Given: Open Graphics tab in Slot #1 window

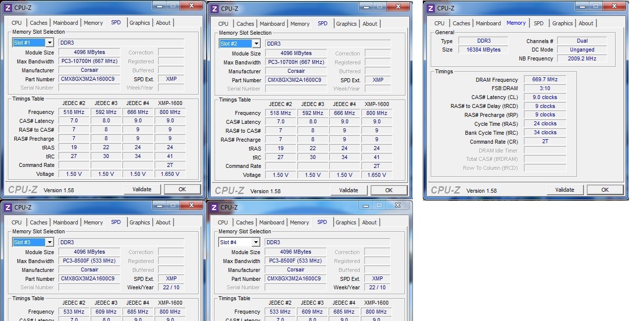Looking at the screenshot, I should 140,23.
